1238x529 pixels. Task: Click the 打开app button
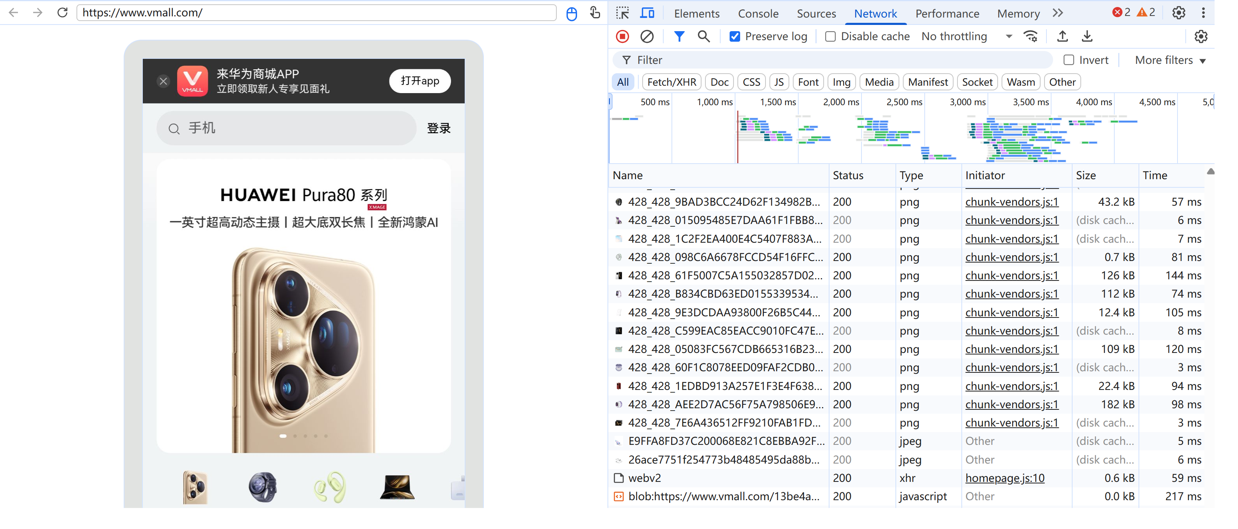420,81
